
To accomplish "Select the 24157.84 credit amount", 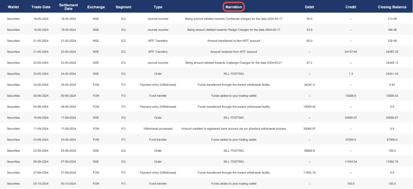I will point(351,52).
